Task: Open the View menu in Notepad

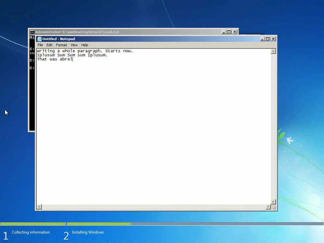Action: [74, 45]
